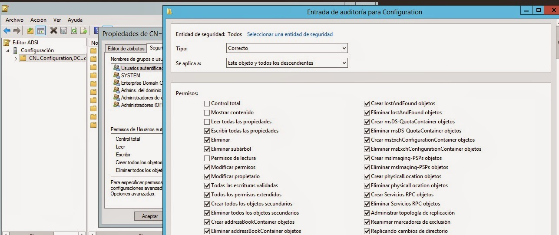Screen dimensions: 559x235
Task: Check the Permisos de lectura checkbox
Action: [x=207, y=158]
